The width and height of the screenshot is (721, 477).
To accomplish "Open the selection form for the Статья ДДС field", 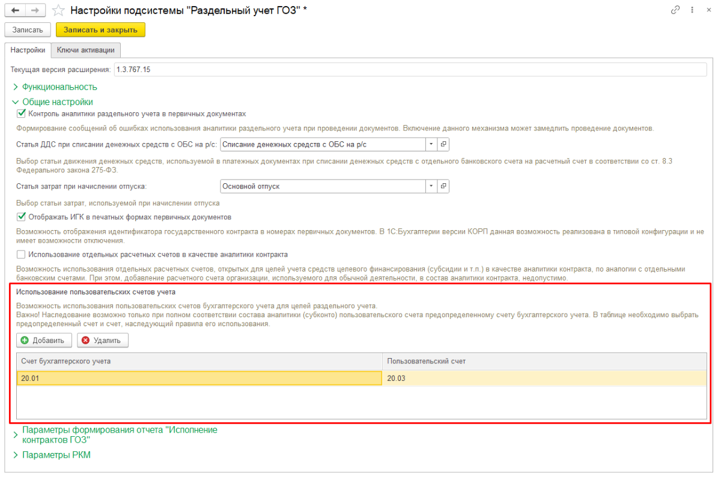I will coord(443,145).
